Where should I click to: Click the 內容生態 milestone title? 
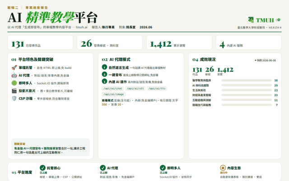(x=234, y=168)
